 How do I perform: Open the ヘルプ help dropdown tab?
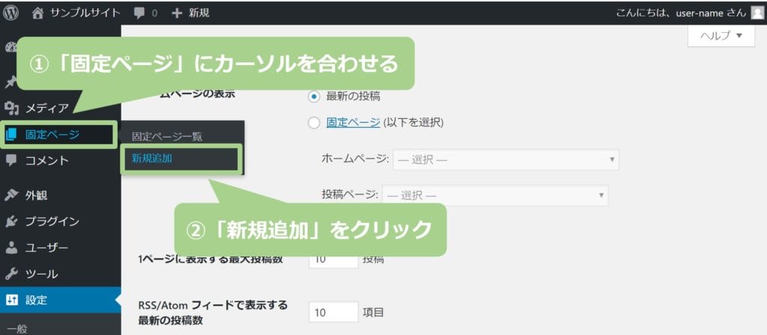[721, 35]
